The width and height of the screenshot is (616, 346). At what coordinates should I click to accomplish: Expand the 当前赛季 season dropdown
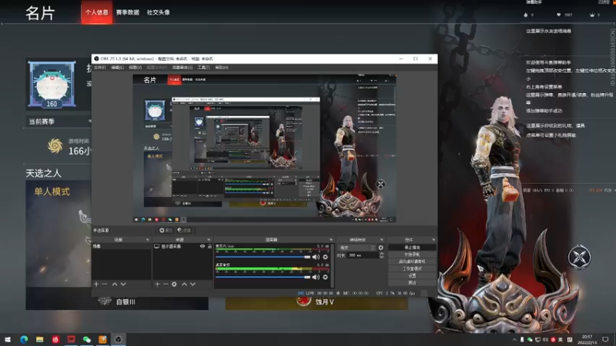(x=59, y=121)
